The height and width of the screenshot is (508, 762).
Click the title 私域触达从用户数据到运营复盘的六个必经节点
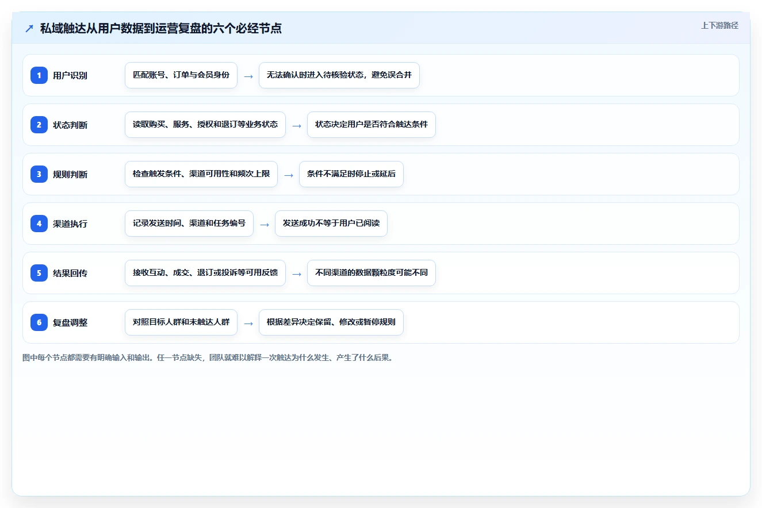161,28
